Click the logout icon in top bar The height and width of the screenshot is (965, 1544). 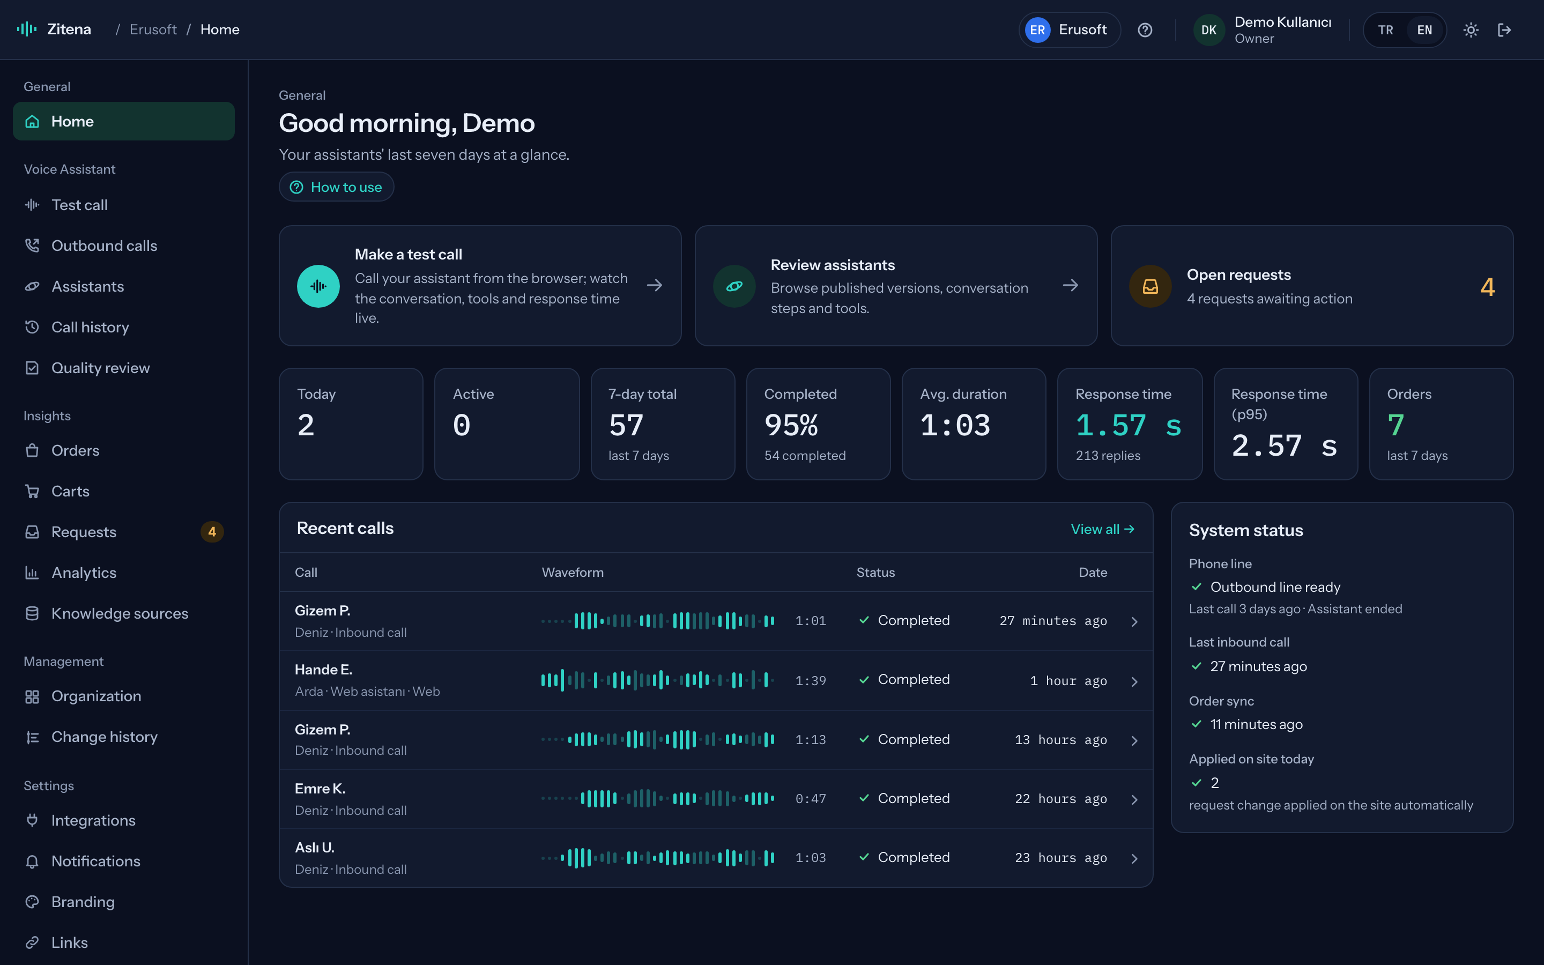tap(1504, 30)
